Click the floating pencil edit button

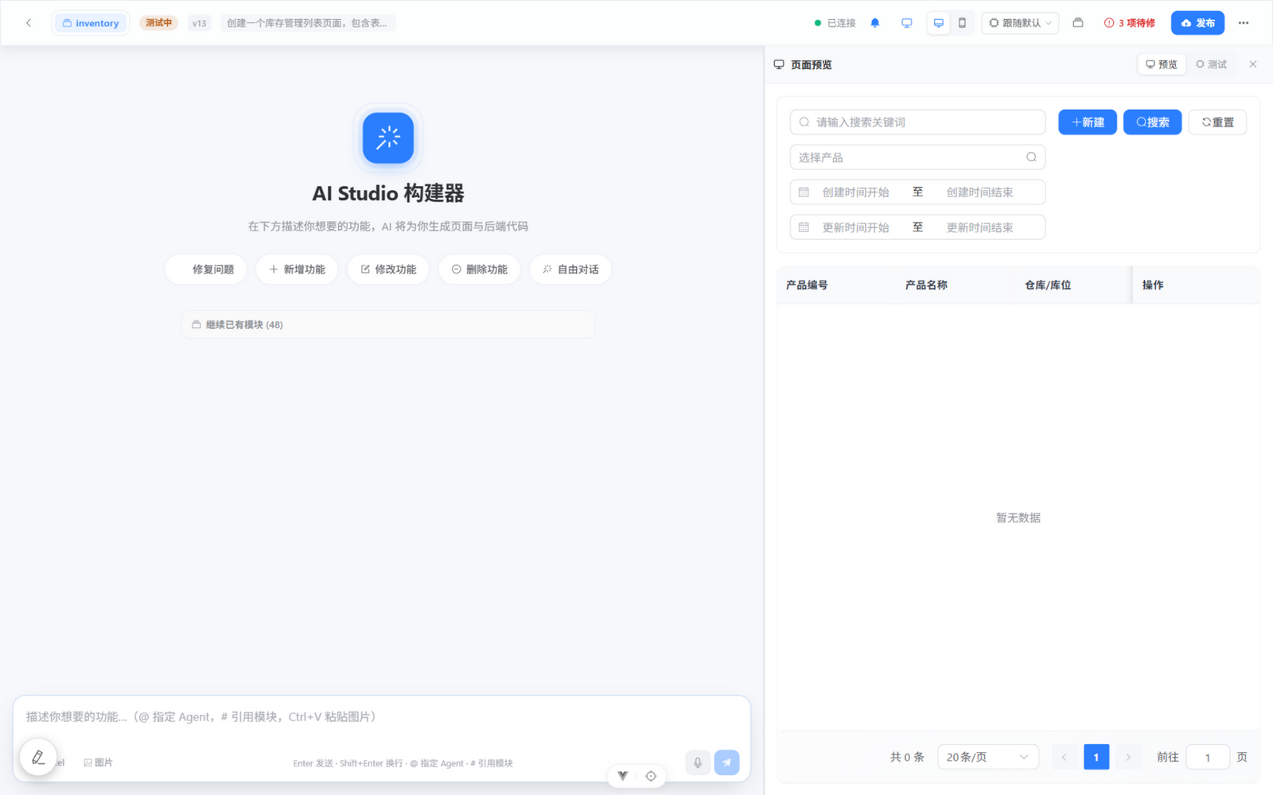point(38,758)
